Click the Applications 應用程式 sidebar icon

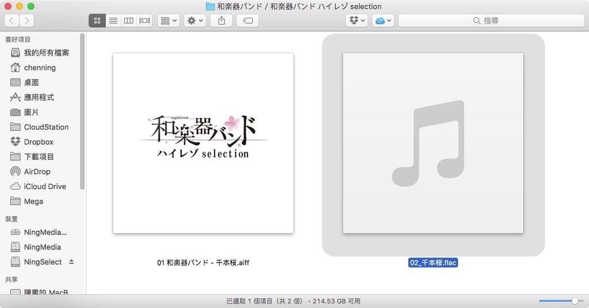click(x=16, y=97)
